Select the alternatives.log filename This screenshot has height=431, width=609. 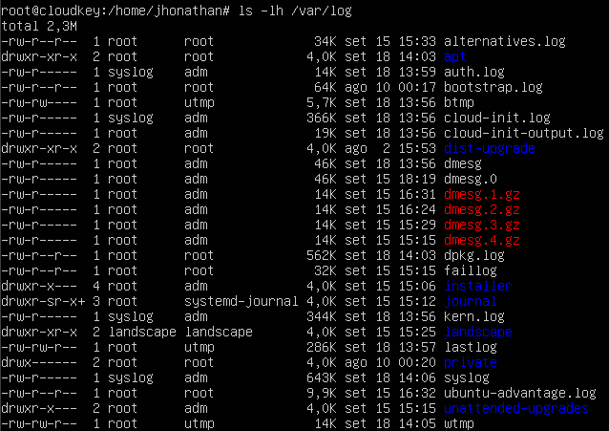pyautogui.click(x=505, y=41)
